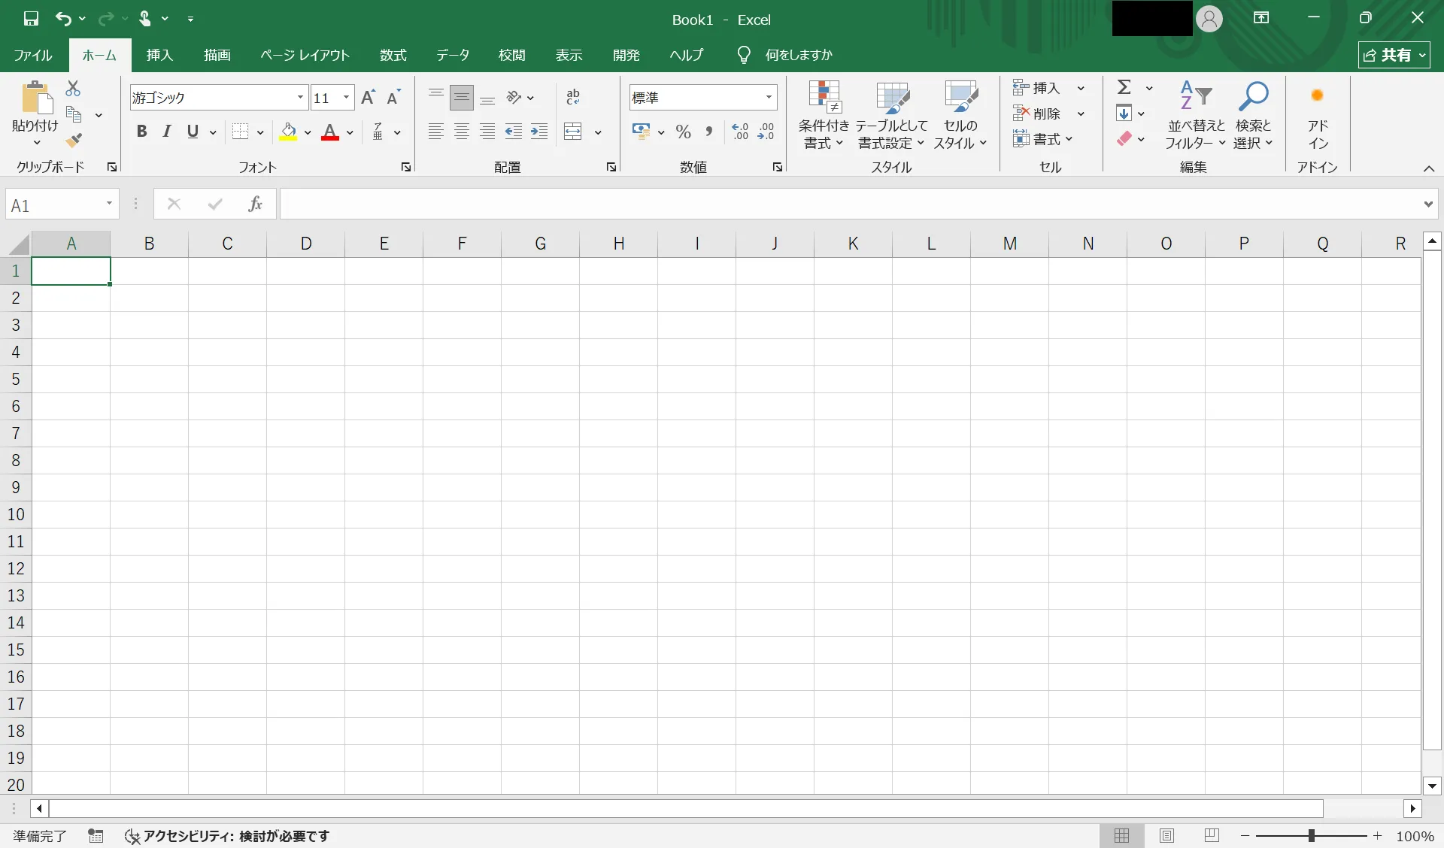Click the Save floppy disk icon
The height and width of the screenshot is (848, 1444).
tap(31, 19)
